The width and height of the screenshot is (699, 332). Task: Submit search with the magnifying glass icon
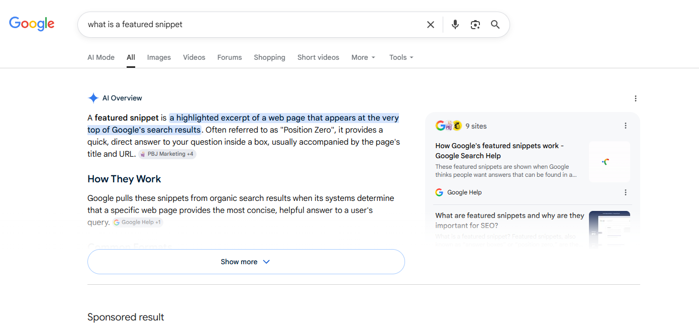pyautogui.click(x=495, y=25)
